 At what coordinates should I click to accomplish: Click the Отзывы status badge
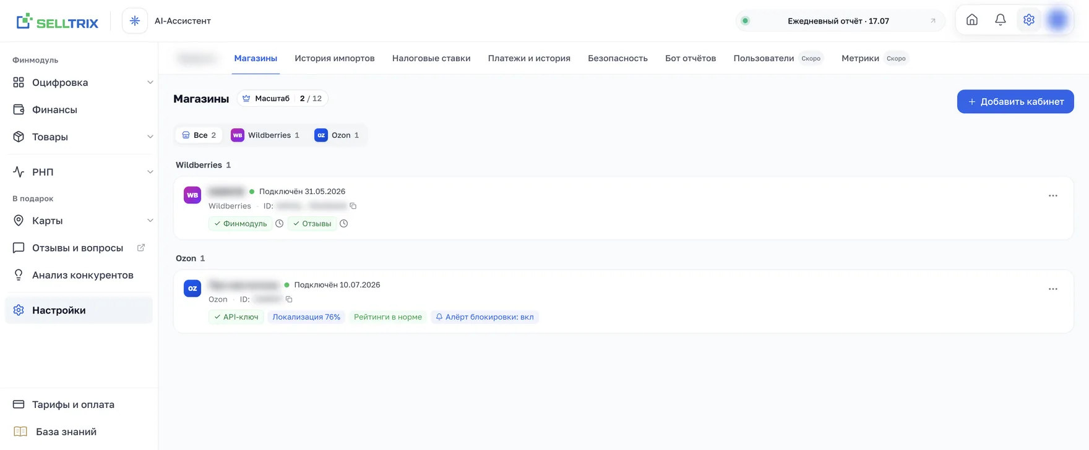[x=312, y=224]
